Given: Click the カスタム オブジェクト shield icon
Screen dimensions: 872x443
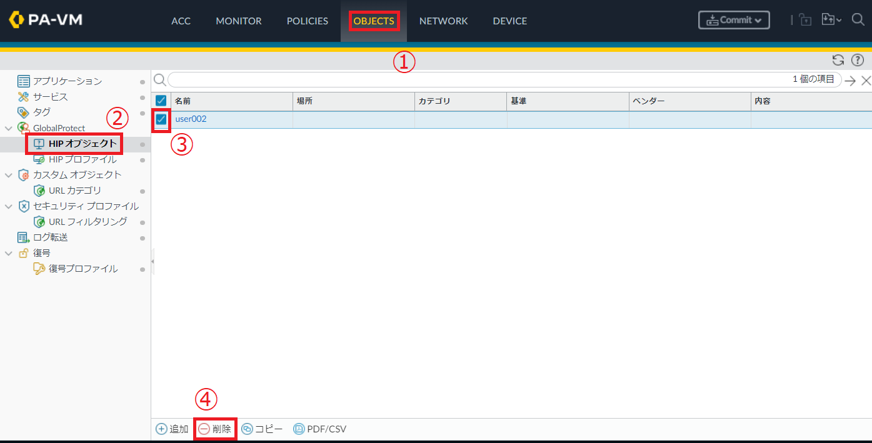Looking at the screenshot, I should (24, 175).
